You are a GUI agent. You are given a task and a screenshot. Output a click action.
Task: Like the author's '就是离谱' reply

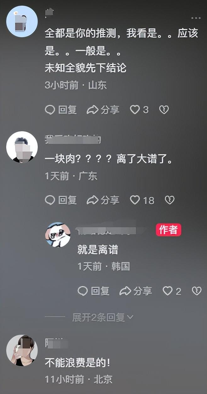(172, 291)
